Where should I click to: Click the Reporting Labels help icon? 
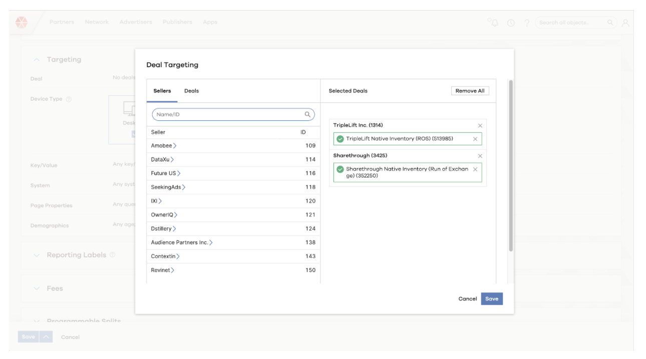(112, 255)
